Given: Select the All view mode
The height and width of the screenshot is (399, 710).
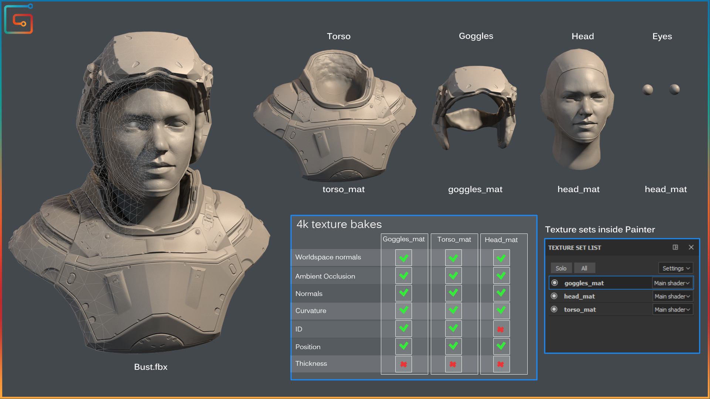Looking at the screenshot, I should pos(584,268).
